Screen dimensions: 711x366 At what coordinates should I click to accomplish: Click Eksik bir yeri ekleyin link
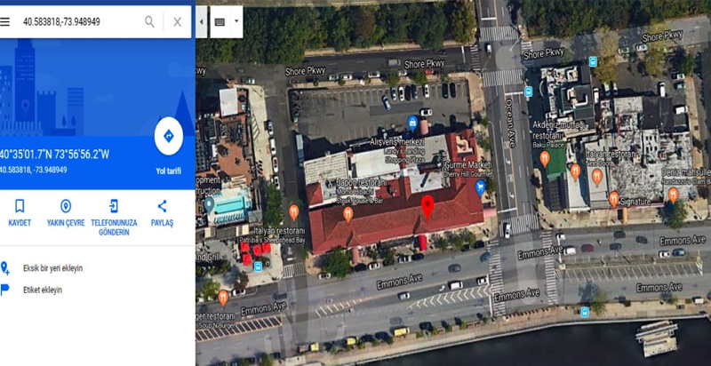[x=52, y=268]
